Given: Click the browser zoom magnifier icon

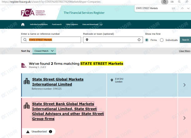Looking at the screenshot, I should [179, 2].
